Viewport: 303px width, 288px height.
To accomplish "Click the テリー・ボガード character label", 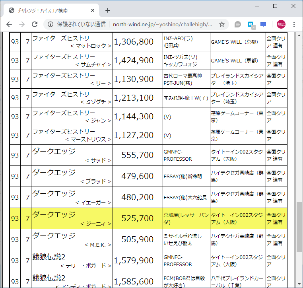I will pos(86,266).
